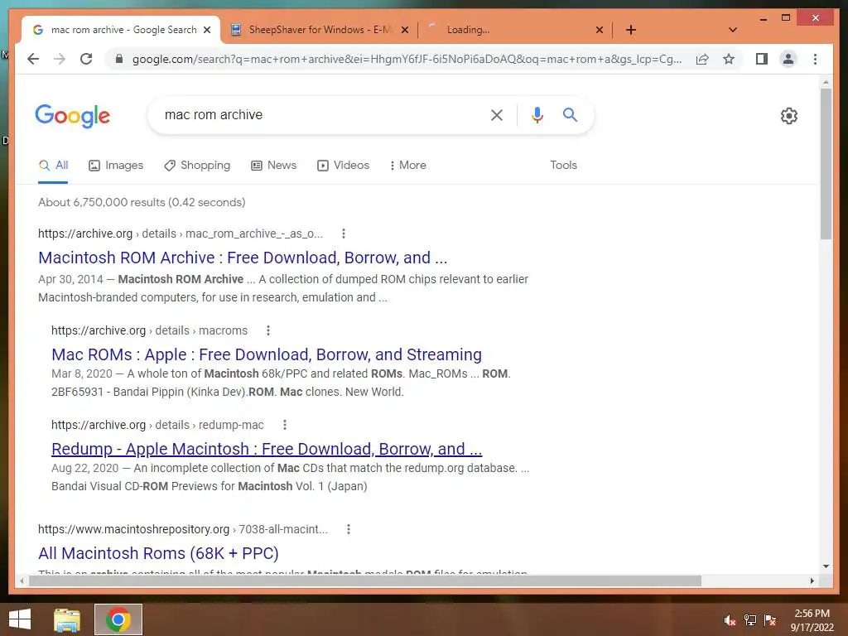
Task: Click the scroll right arrow
Action: coord(812,581)
